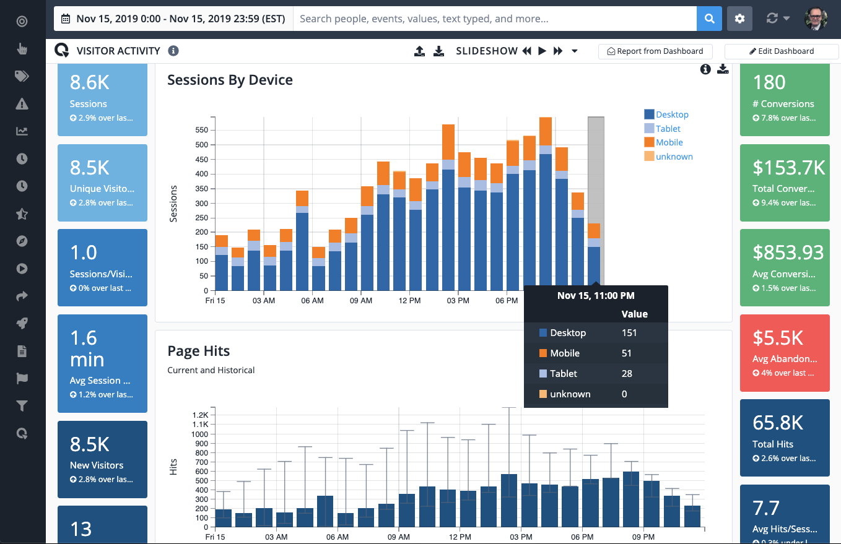This screenshot has width=841, height=544.
Task: Select the rocket icon in the sidebar
Action: click(x=22, y=324)
